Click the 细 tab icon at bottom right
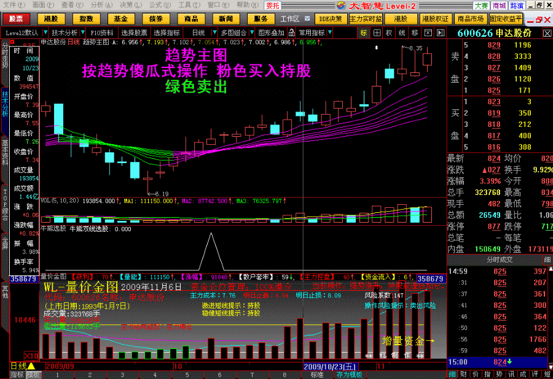Screen dimensions: 553x379 (452, 375)
